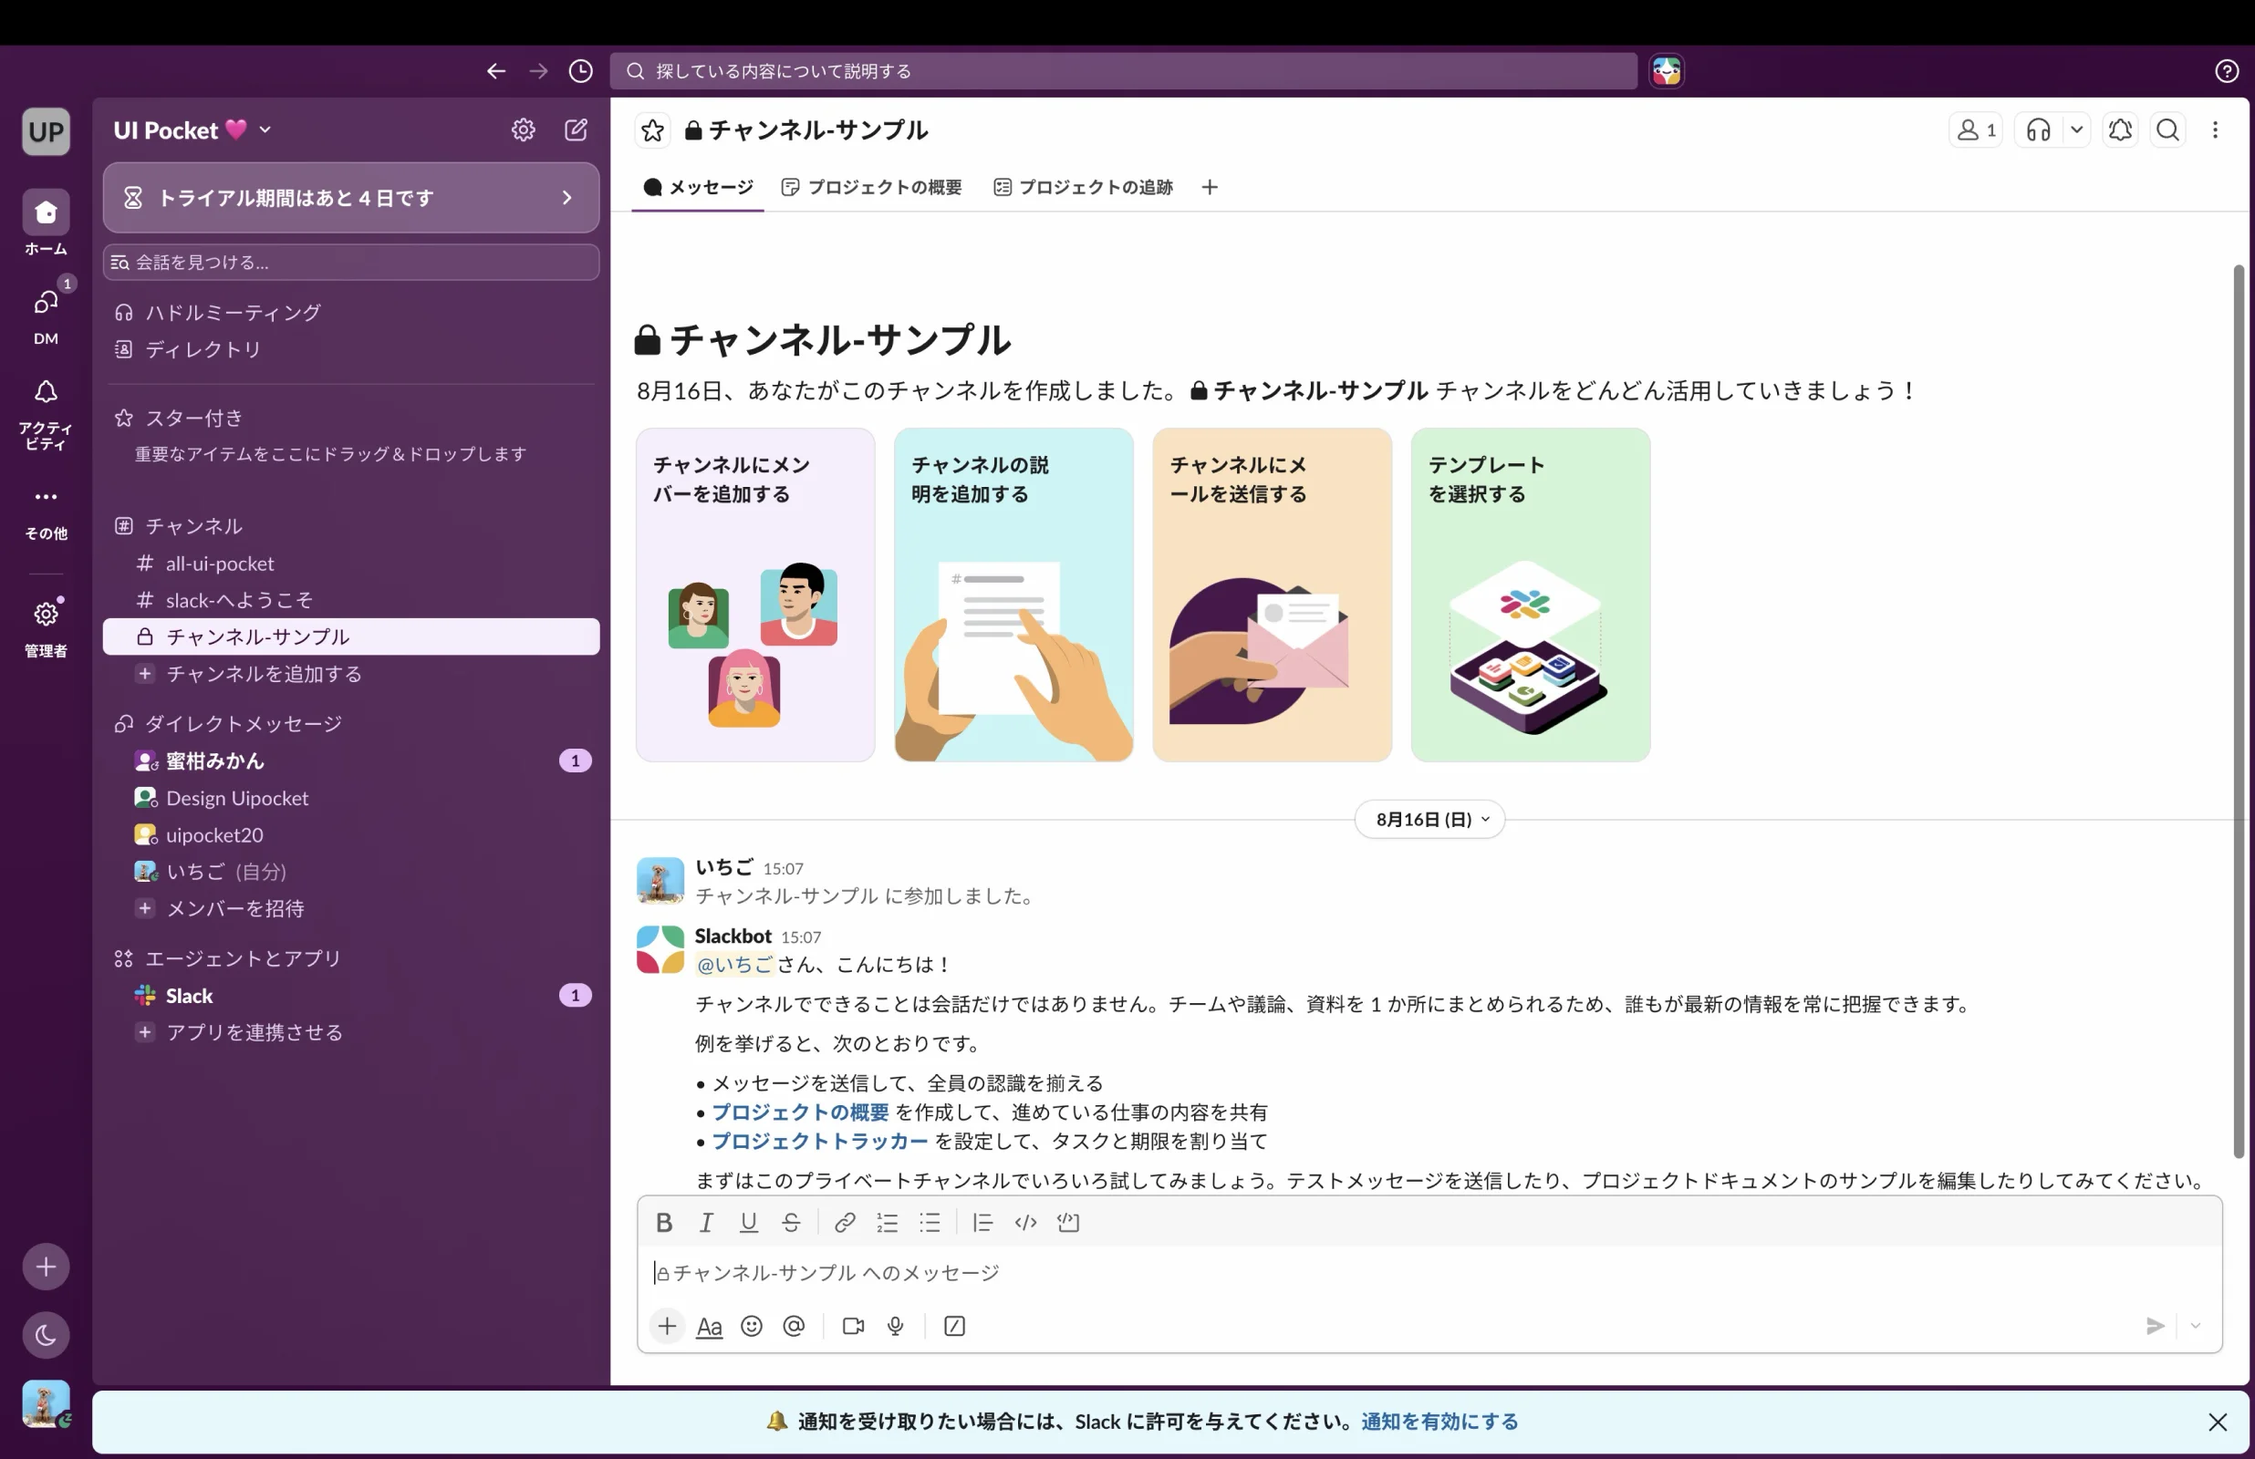Open huddle options dropdown arrow
This screenshot has width=2255, height=1459.
tap(2076, 129)
